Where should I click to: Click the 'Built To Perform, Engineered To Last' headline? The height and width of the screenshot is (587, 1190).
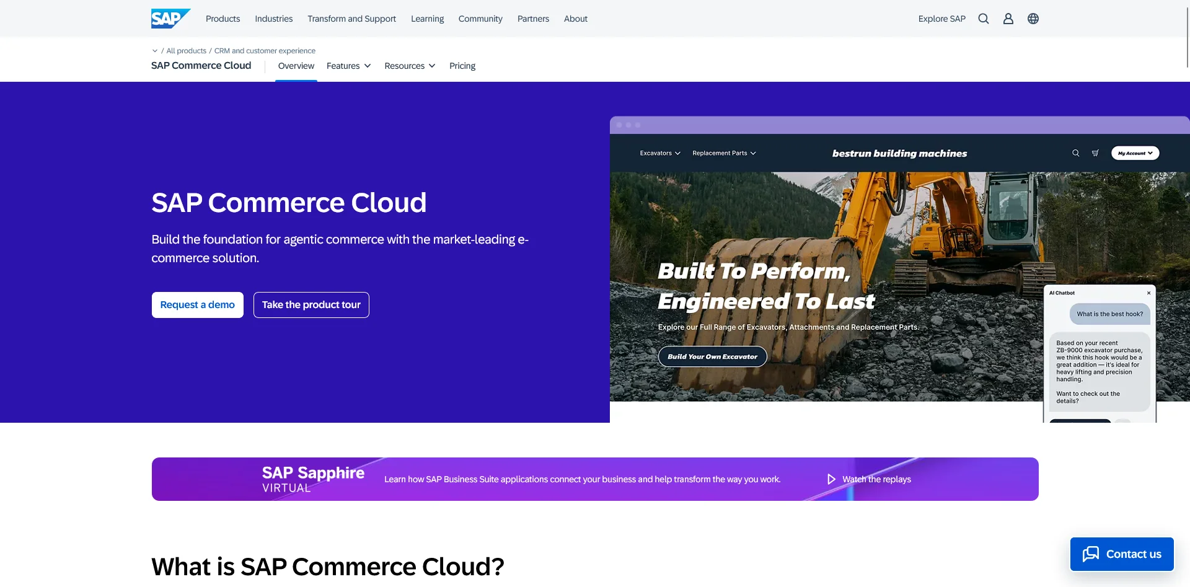[767, 286]
